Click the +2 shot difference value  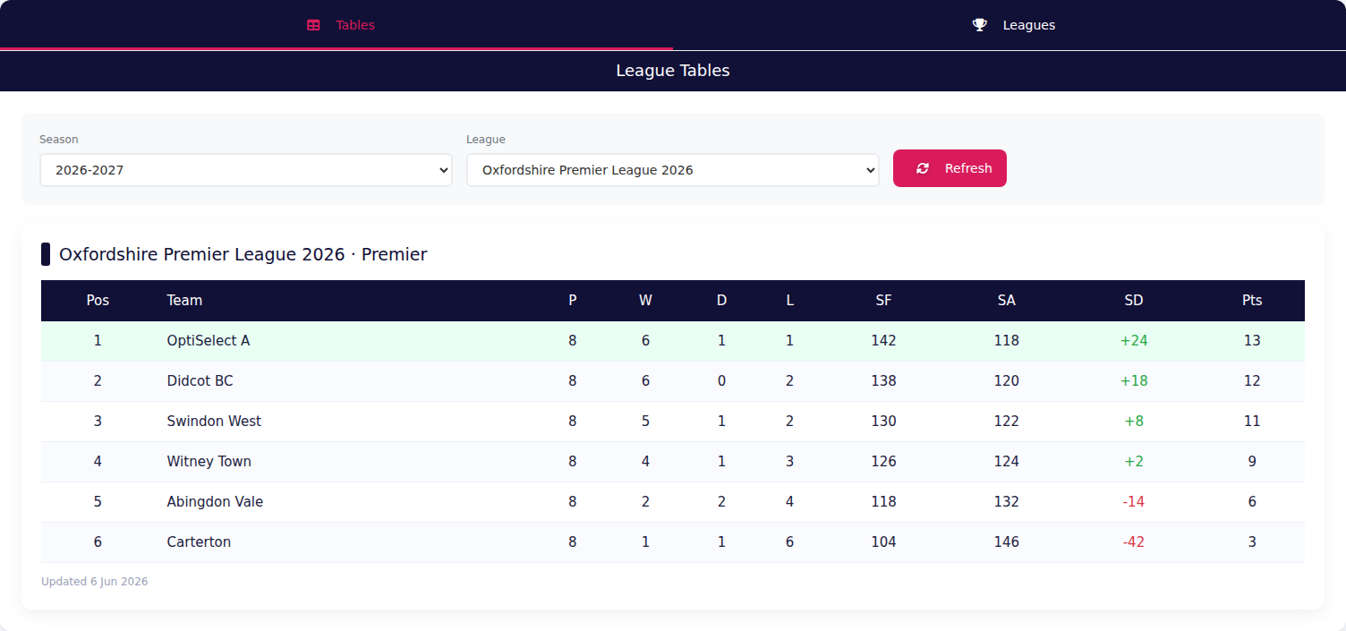pyautogui.click(x=1134, y=462)
